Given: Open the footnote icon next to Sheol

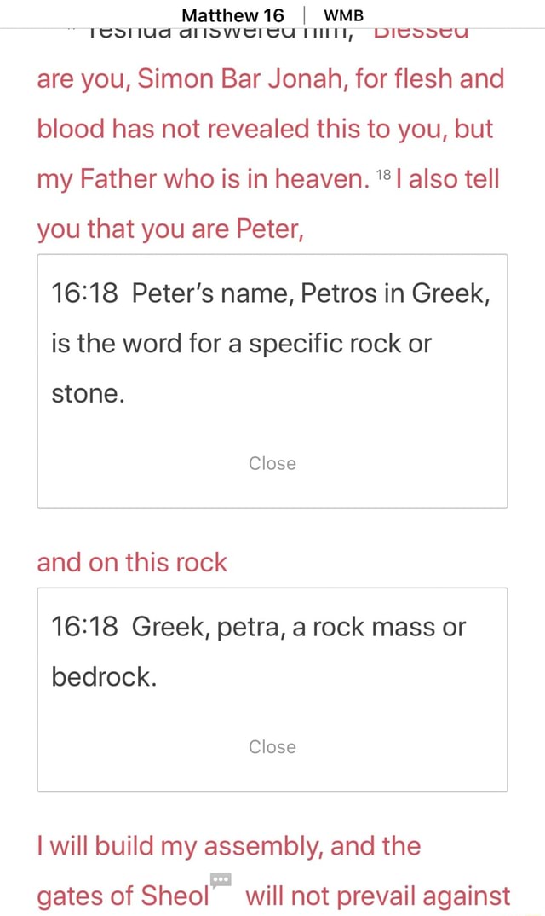Looking at the screenshot, I should point(221,878).
